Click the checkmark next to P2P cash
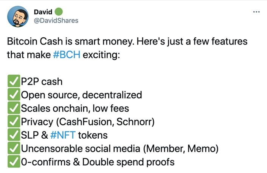 pyautogui.click(x=14, y=81)
